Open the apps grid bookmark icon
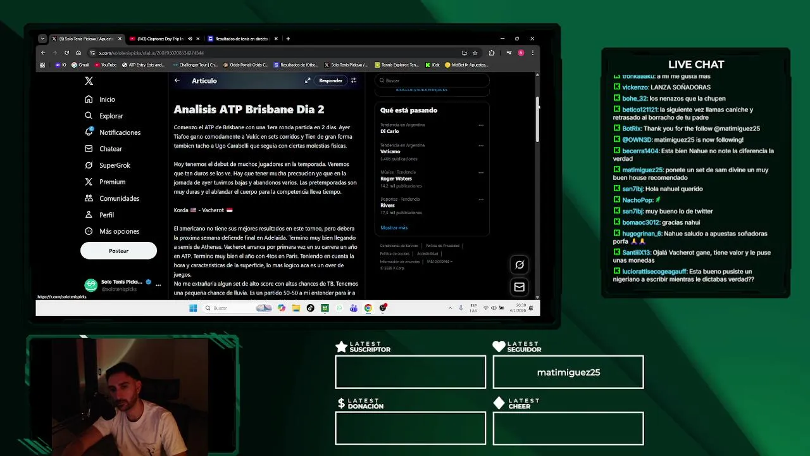810x456 pixels. pyautogui.click(x=42, y=65)
